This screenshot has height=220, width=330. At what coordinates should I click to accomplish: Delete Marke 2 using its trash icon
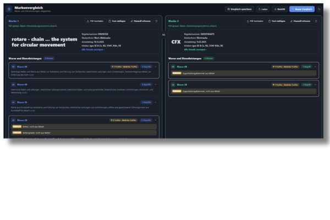[316, 21]
